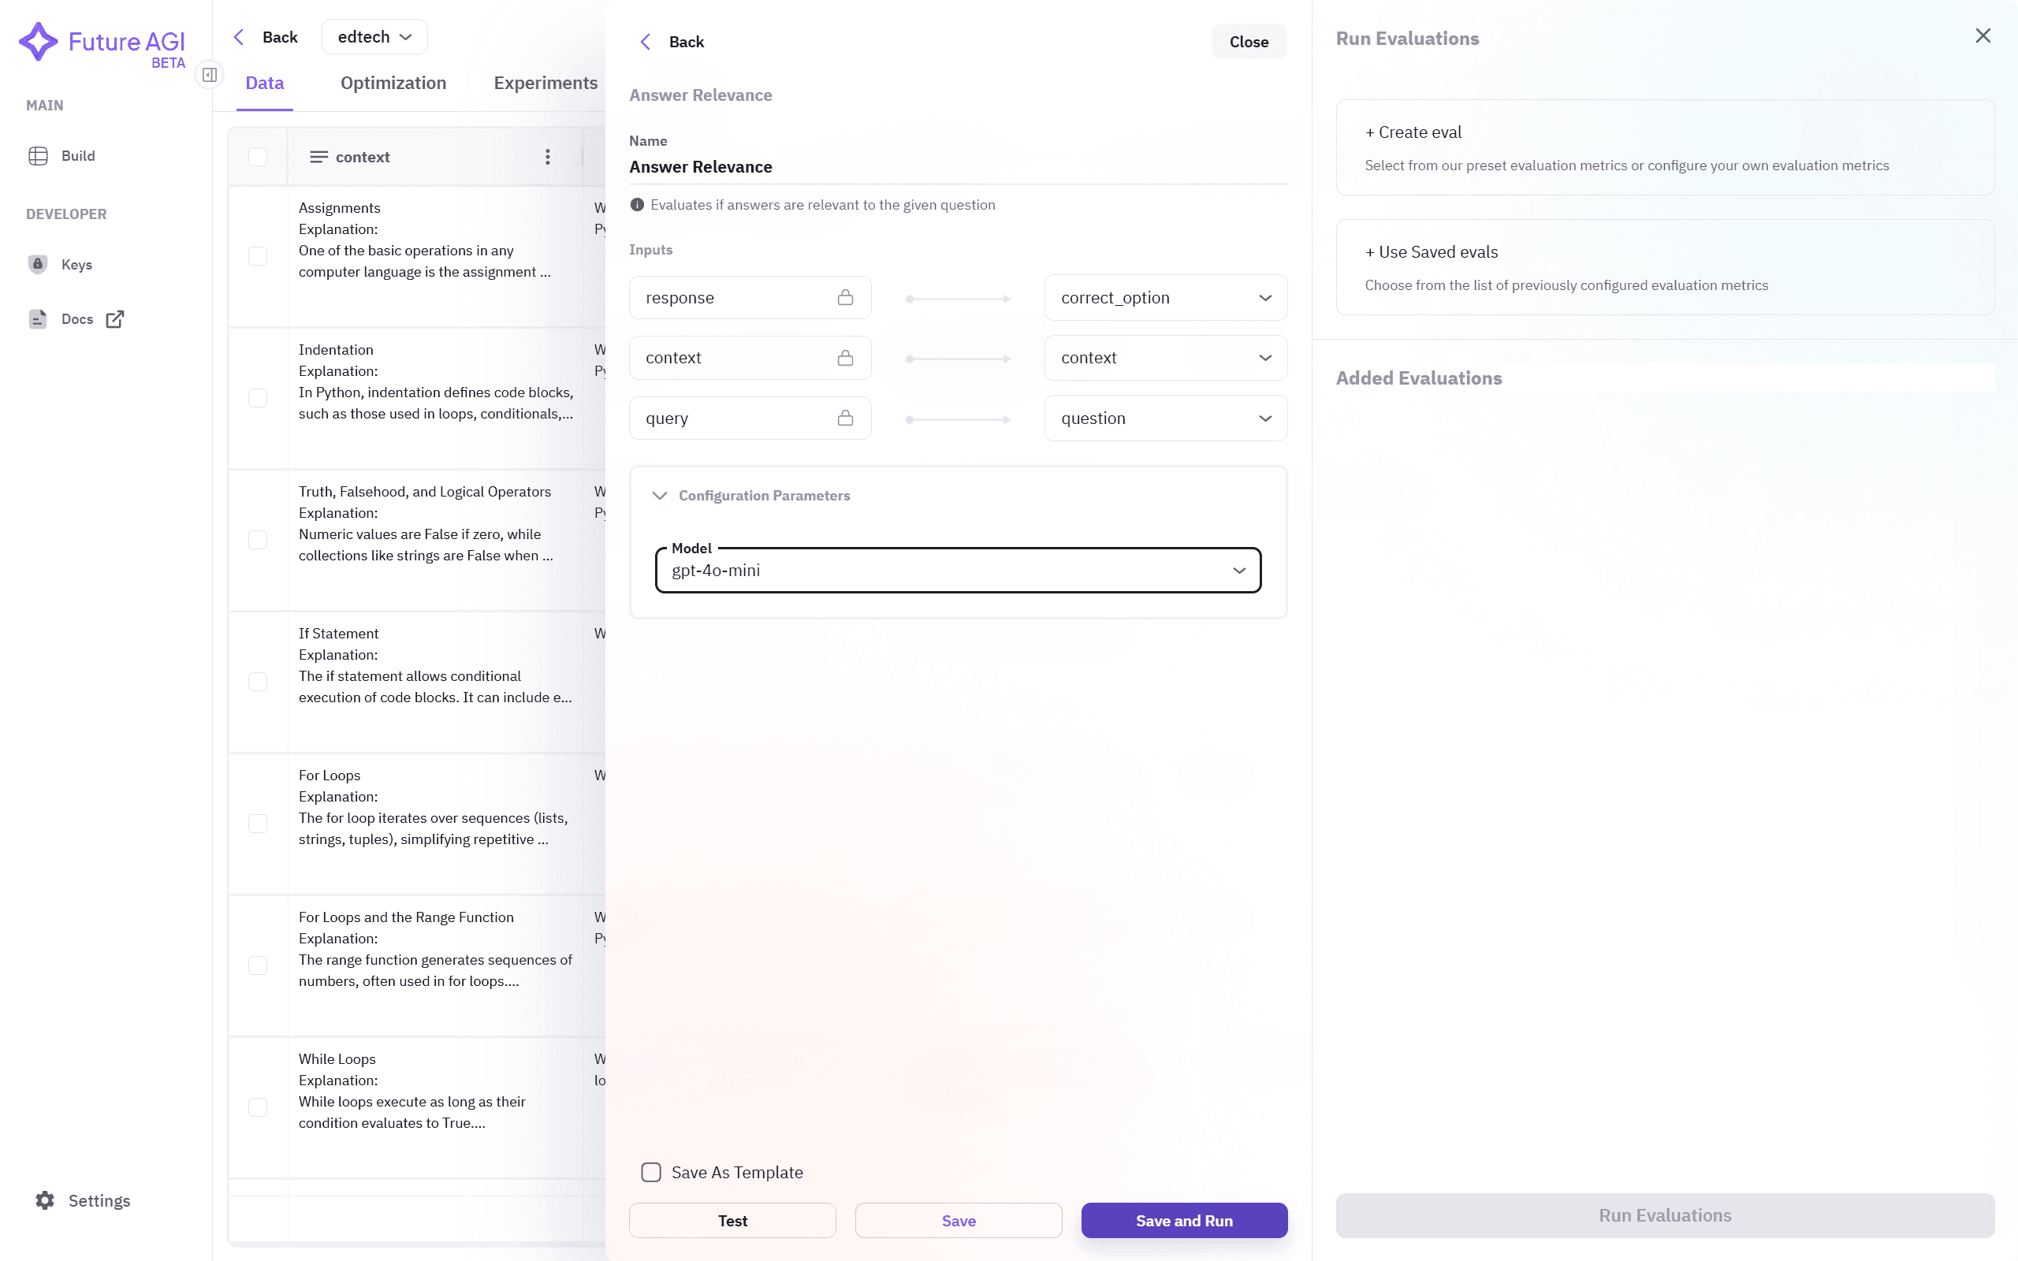Click the Future AGI logo icon
This screenshot has width=2018, height=1261.
tap(39, 42)
